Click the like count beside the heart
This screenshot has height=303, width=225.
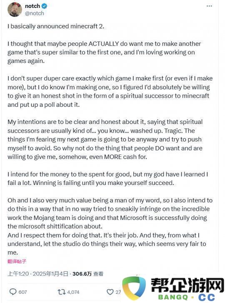coord(118,292)
